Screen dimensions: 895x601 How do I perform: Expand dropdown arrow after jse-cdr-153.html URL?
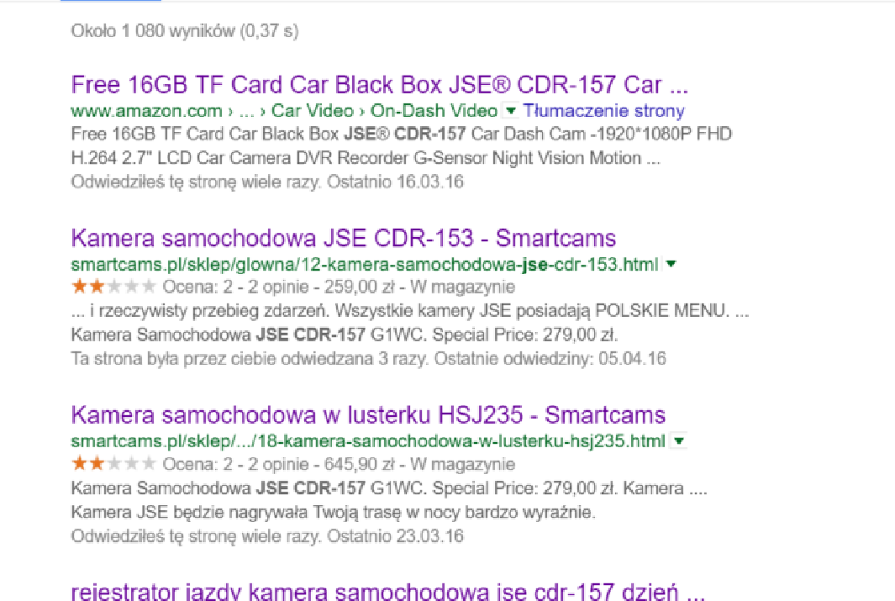click(671, 264)
